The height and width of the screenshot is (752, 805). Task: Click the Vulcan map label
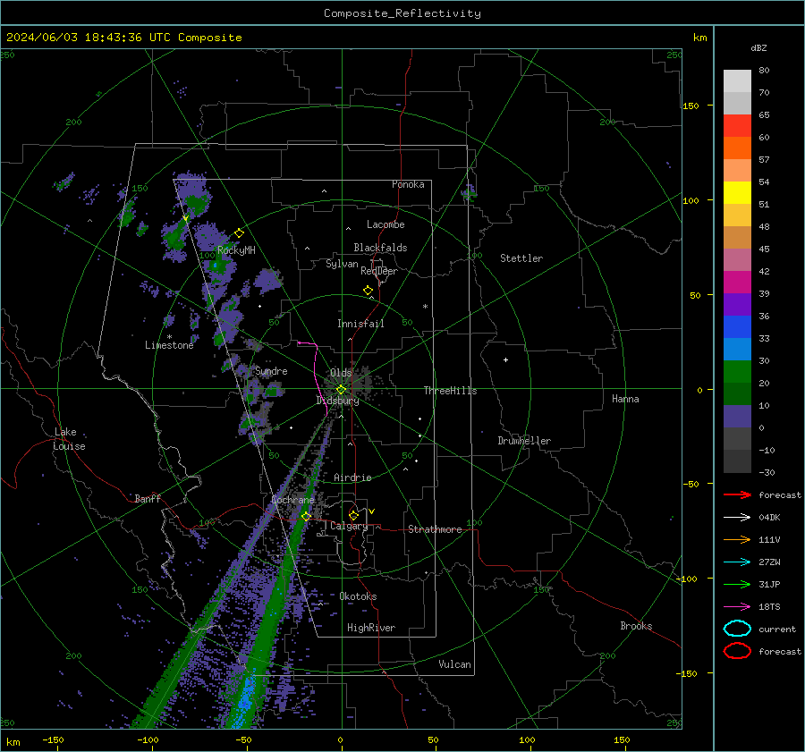[454, 664]
